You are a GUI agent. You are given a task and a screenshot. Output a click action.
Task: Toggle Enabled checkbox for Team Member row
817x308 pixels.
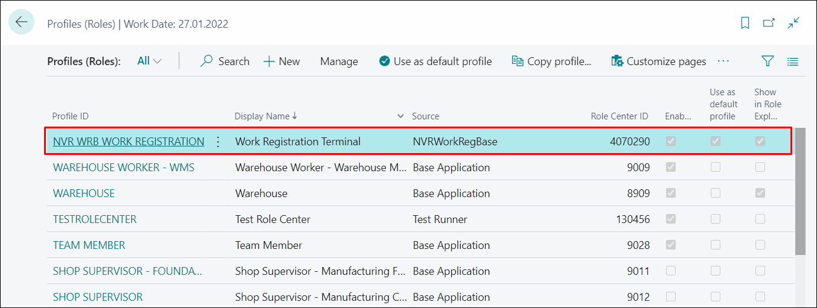point(671,245)
